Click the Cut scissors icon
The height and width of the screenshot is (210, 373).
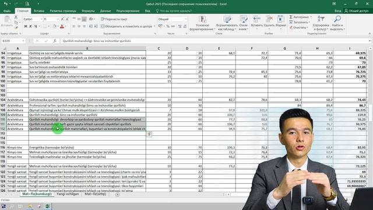[16, 17]
